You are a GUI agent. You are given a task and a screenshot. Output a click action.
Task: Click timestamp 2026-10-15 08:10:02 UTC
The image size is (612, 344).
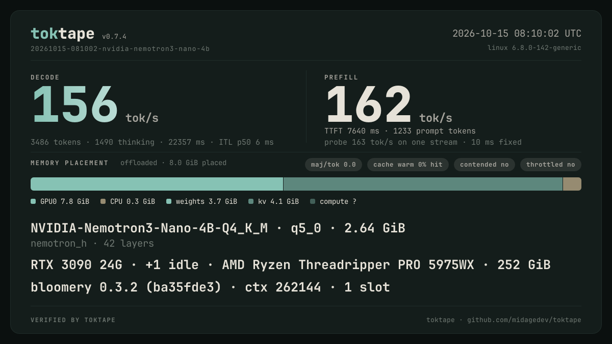pyautogui.click(x=517, y=34)
